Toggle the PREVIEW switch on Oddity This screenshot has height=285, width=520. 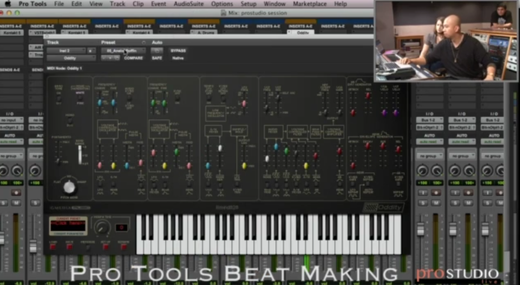coord(87,247)
